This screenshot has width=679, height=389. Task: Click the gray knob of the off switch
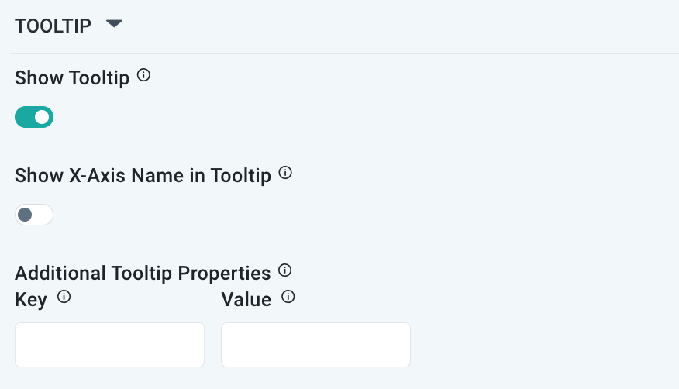(x=25, y=215)
